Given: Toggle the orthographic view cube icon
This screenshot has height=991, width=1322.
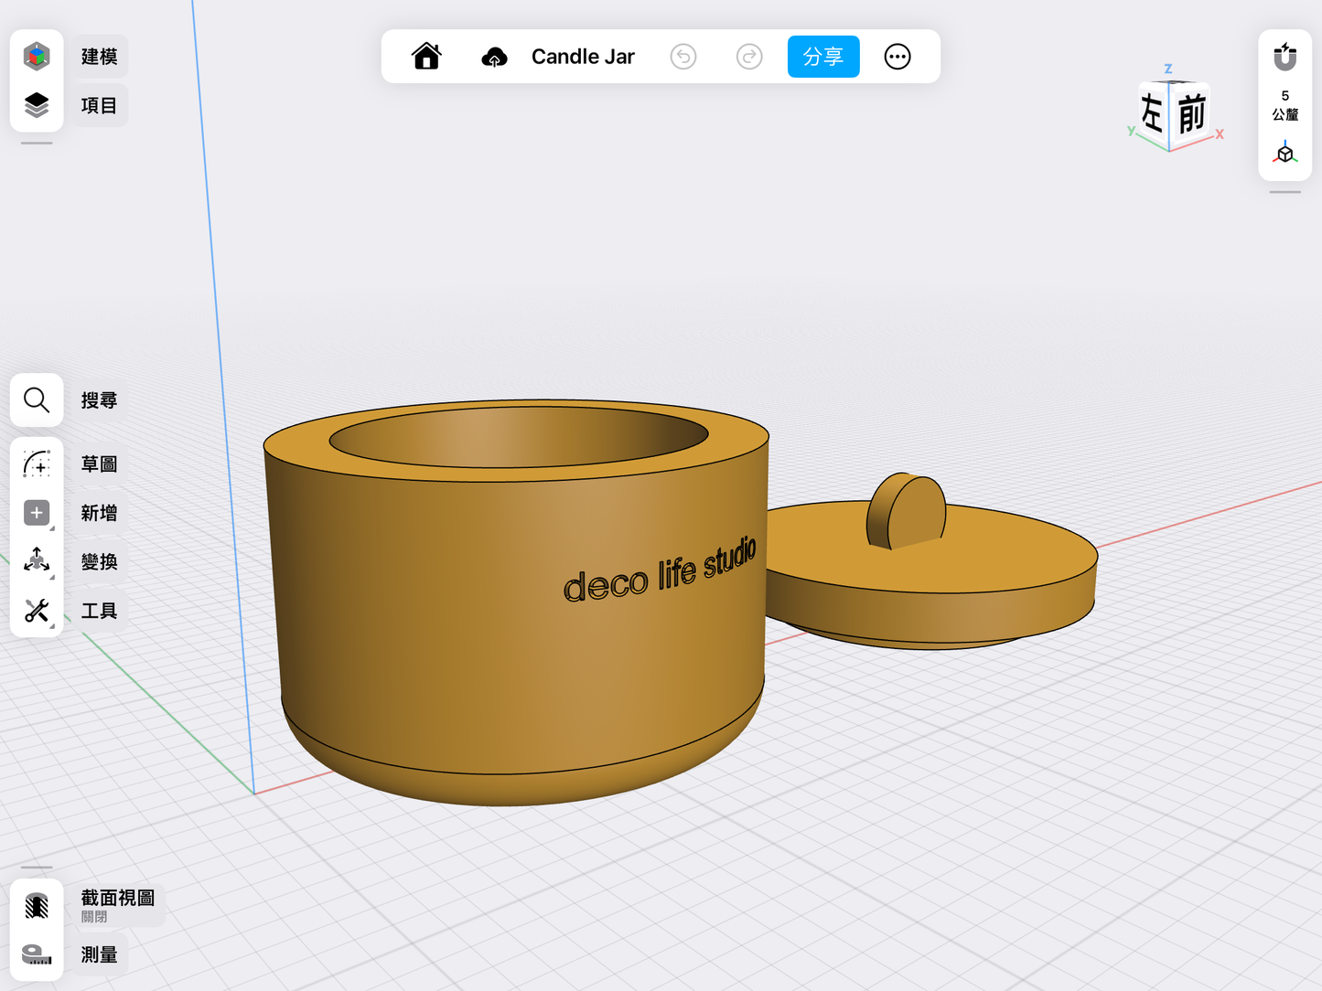Looking at the screenshot, I should 1284,153.
